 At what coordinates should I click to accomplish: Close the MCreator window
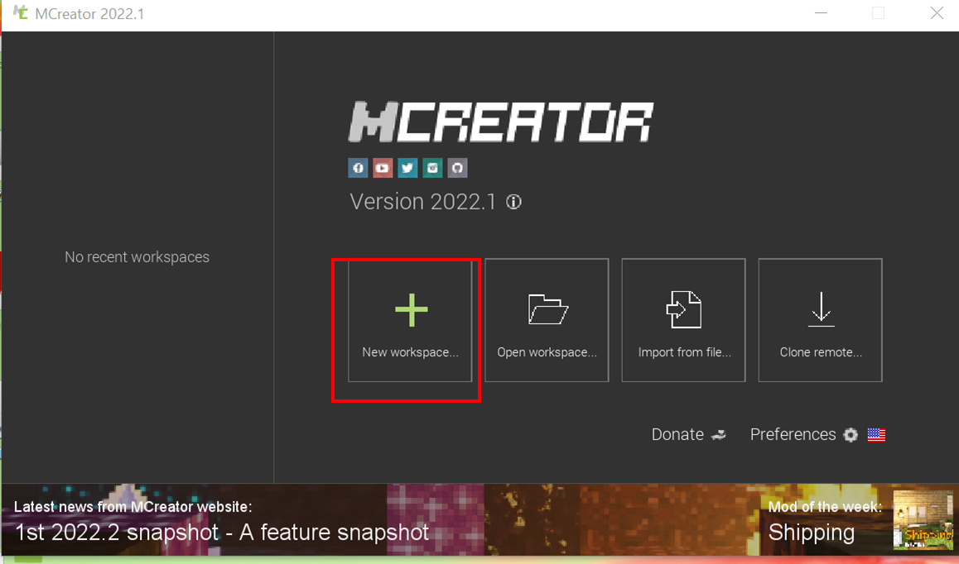tap(937, 13)
